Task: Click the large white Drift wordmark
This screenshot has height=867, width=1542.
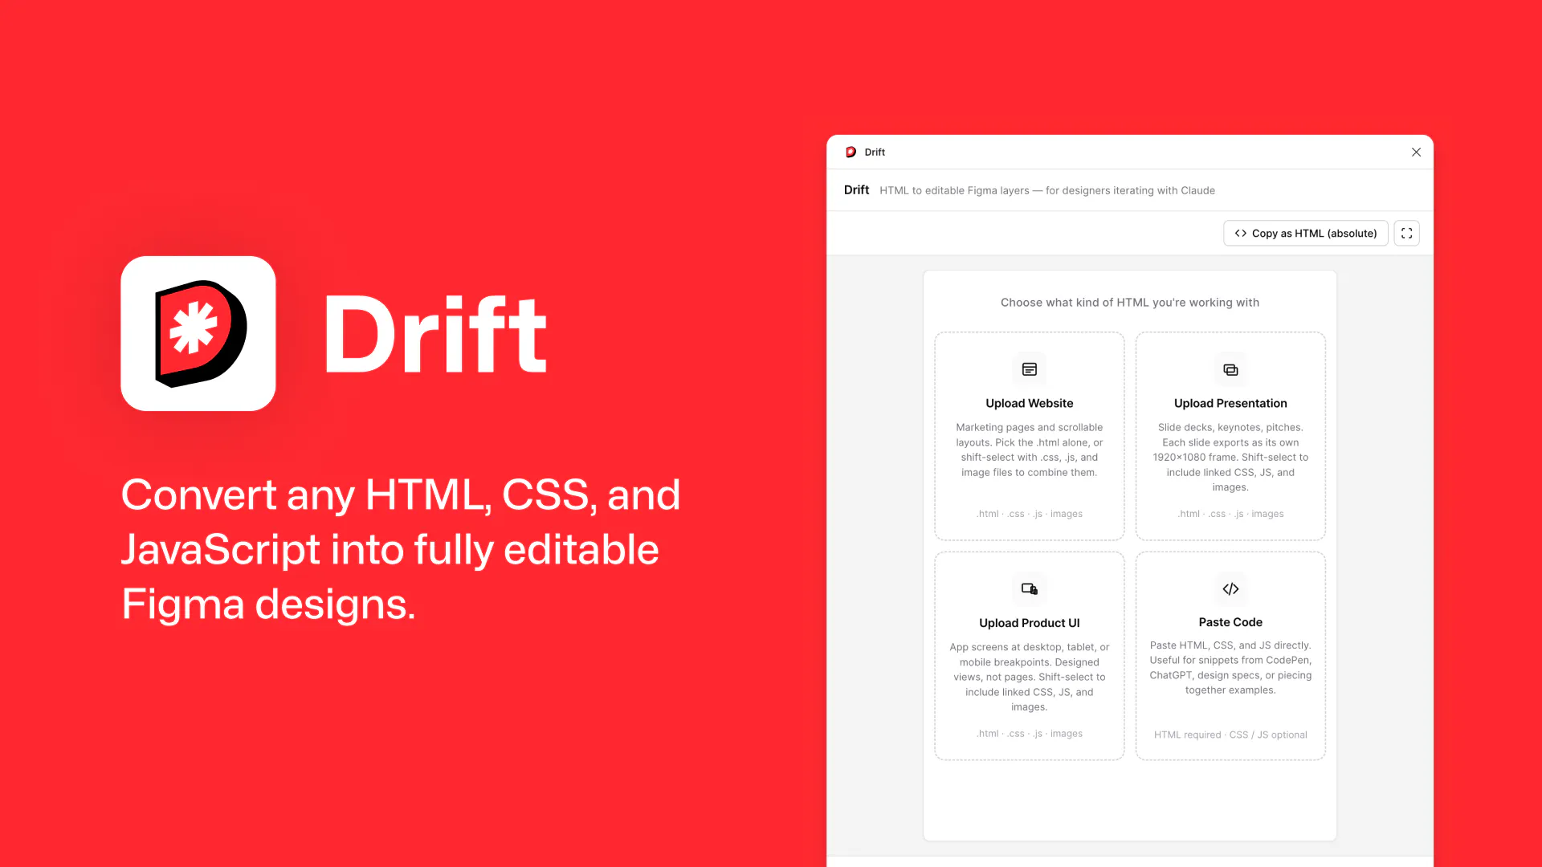Action: (434, 334)
